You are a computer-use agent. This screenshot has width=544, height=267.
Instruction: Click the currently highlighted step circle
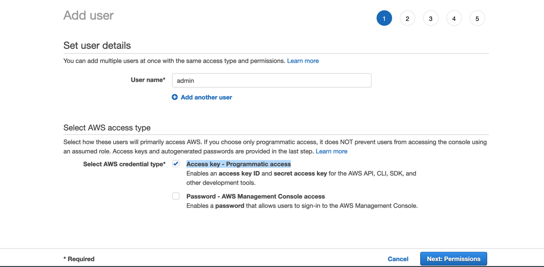(x=384, y=18)
